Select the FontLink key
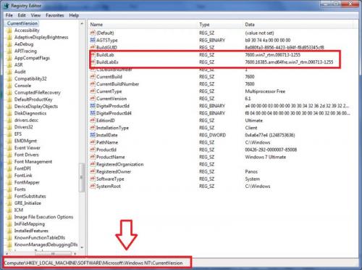The width and height of the screenshot is (362, 270). click(x=23, y=176)
